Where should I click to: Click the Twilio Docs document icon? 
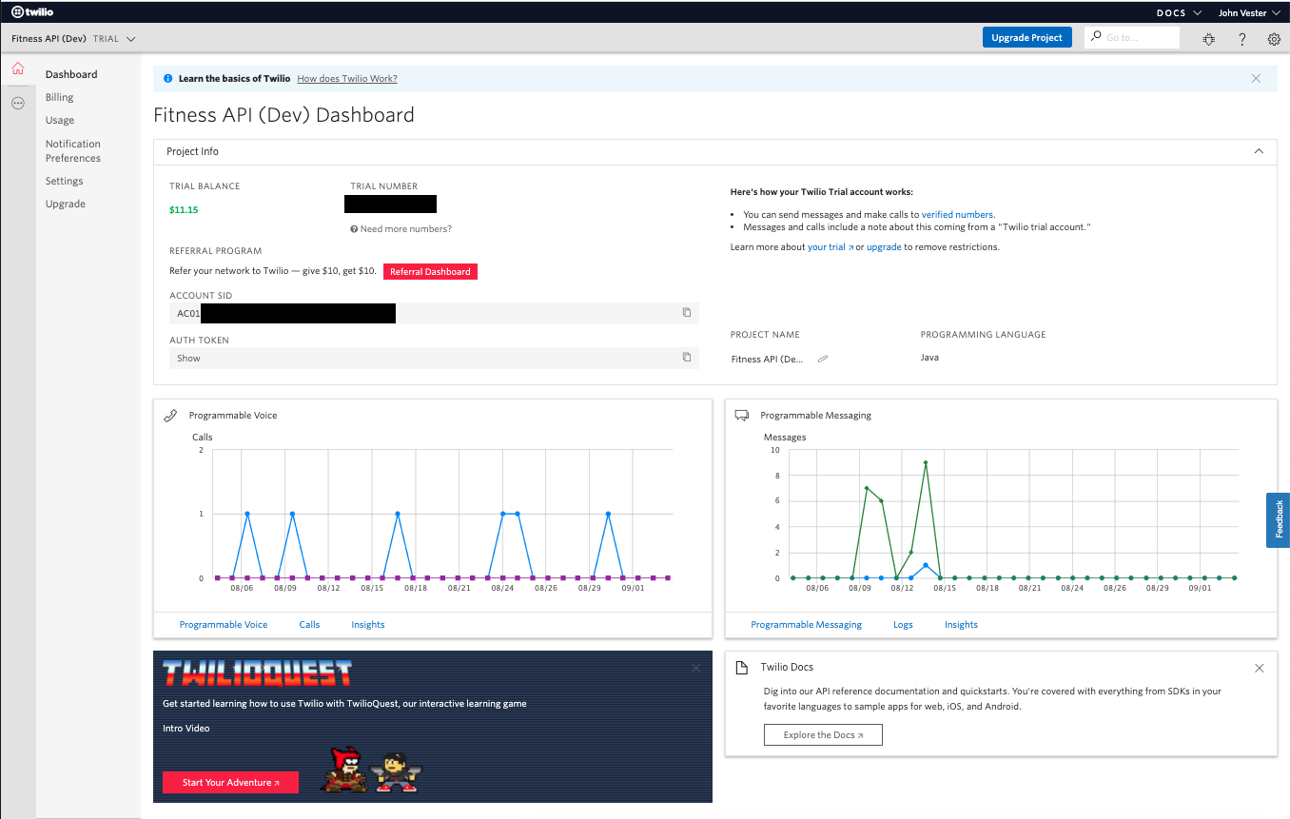742,668
